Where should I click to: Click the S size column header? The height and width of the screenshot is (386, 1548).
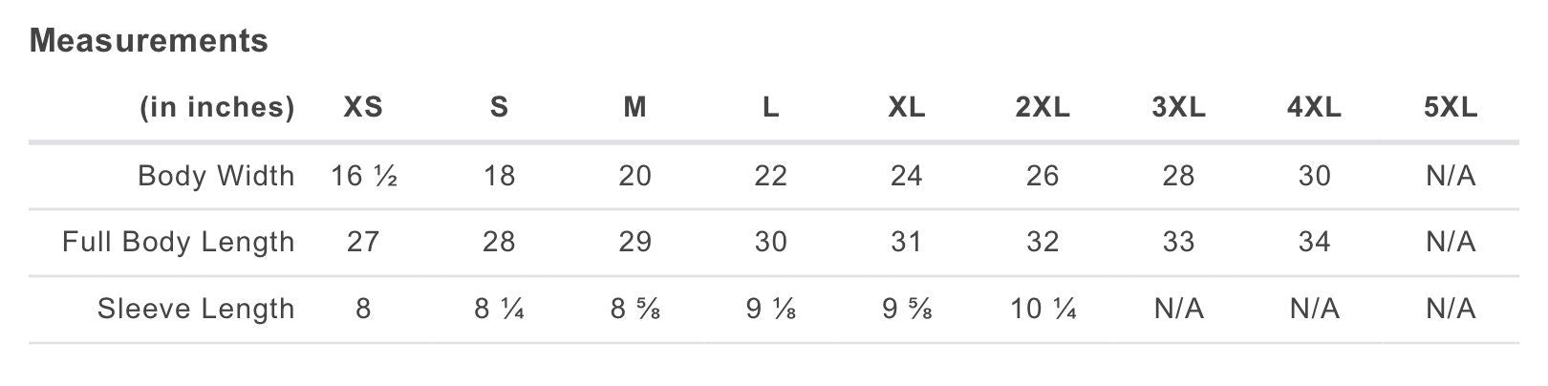click(x=499, y=108)
